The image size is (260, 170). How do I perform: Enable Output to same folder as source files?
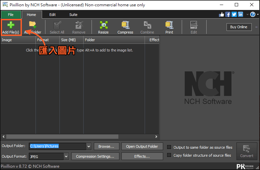(x=169, y=147)
